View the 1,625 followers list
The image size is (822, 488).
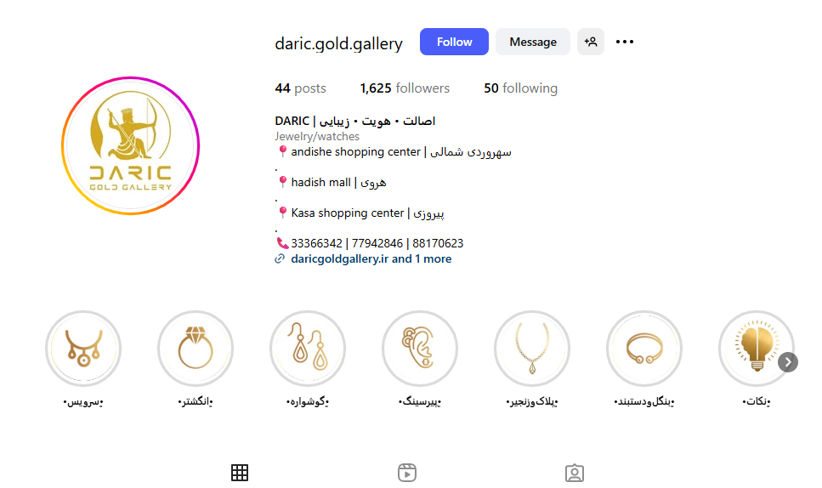(405, 88)
